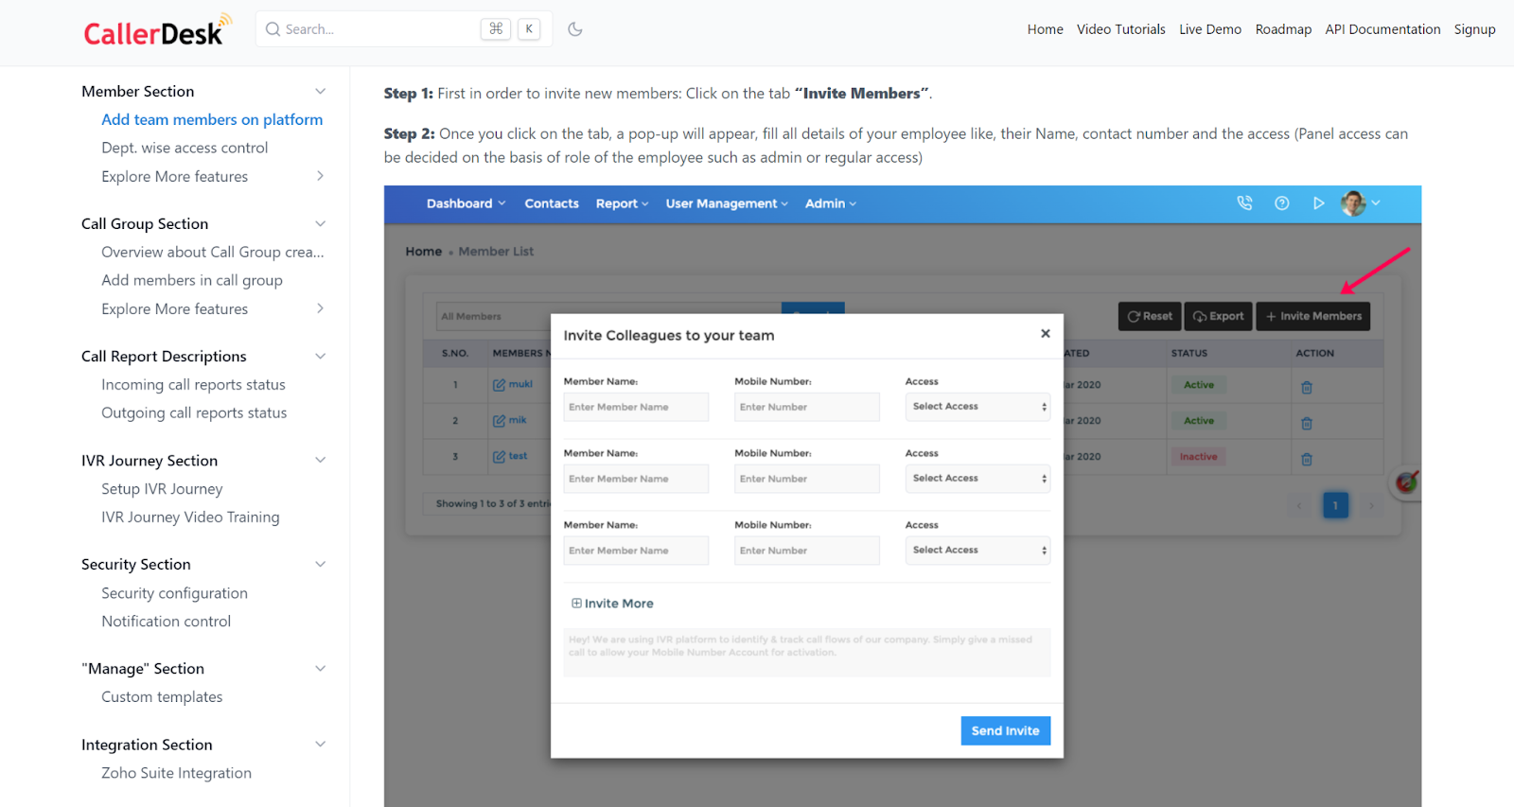Screen dimensions: 1514x807
Task: Collapse the Integration Section chevron
Action: 320,745
